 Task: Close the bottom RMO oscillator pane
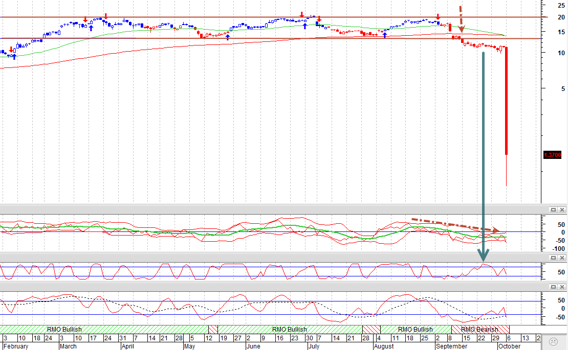(562, 287)
